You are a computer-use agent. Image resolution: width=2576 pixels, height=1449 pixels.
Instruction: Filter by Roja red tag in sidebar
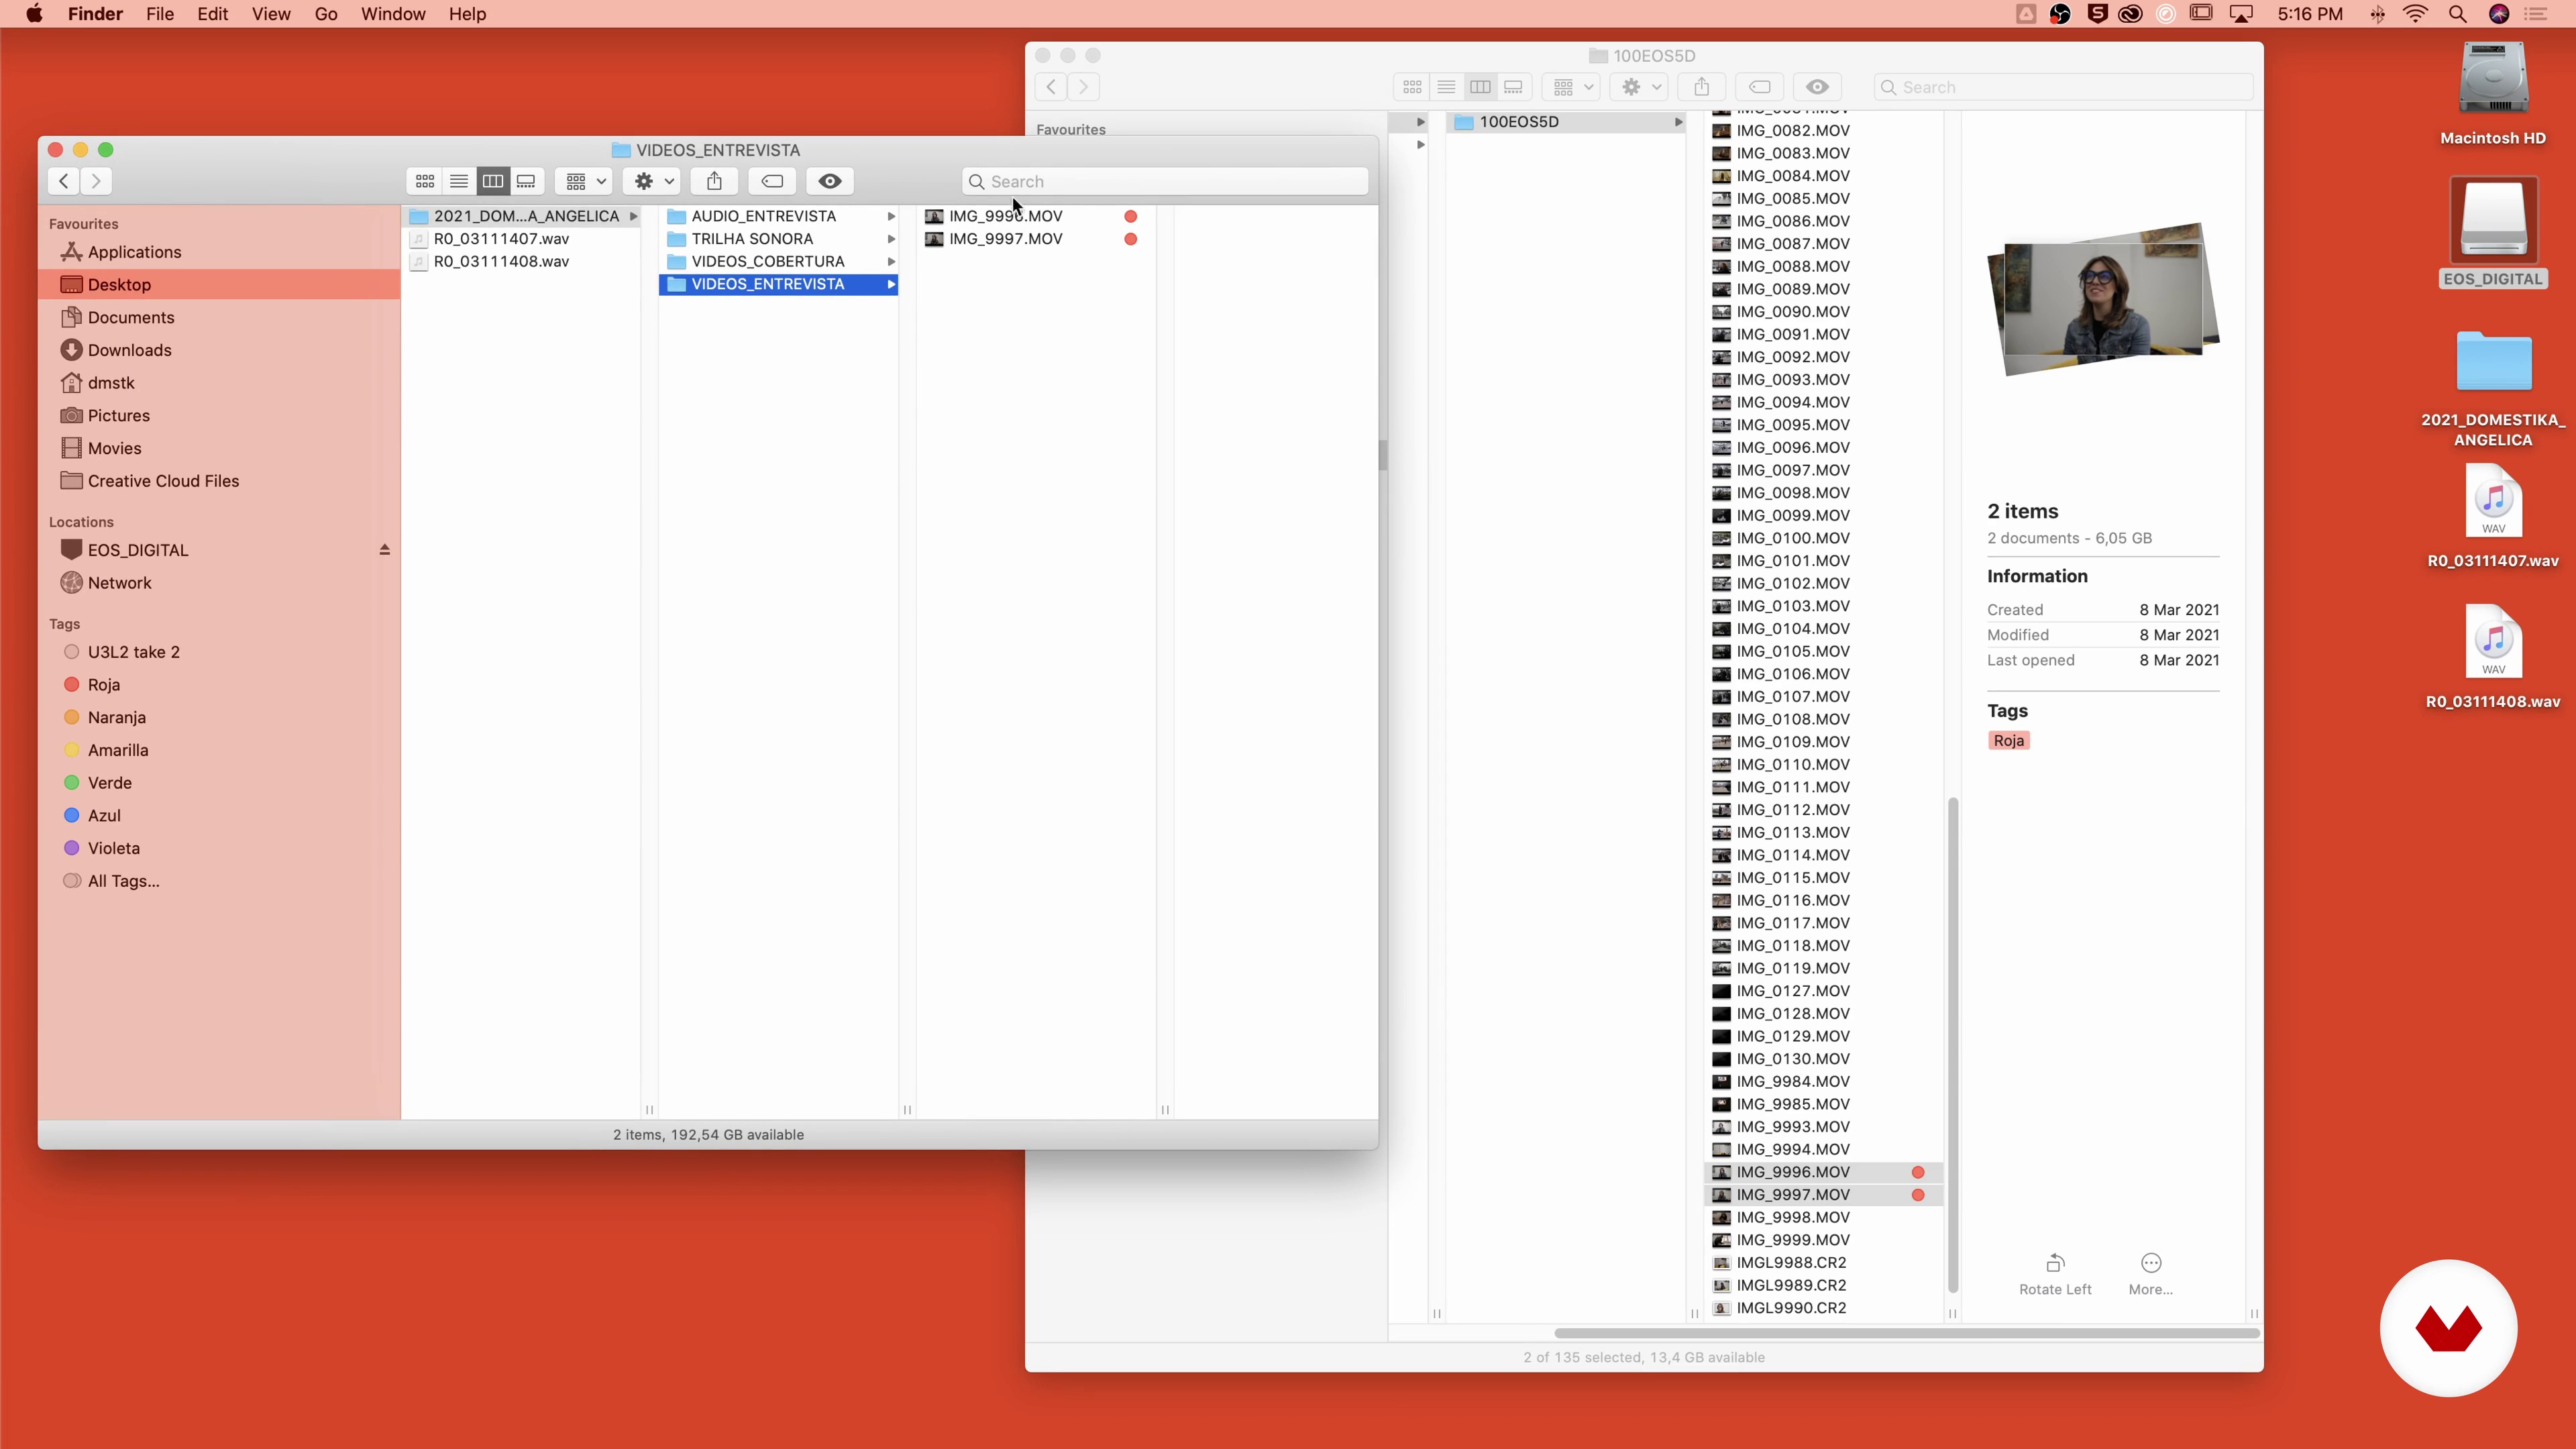tap(220, 685)
